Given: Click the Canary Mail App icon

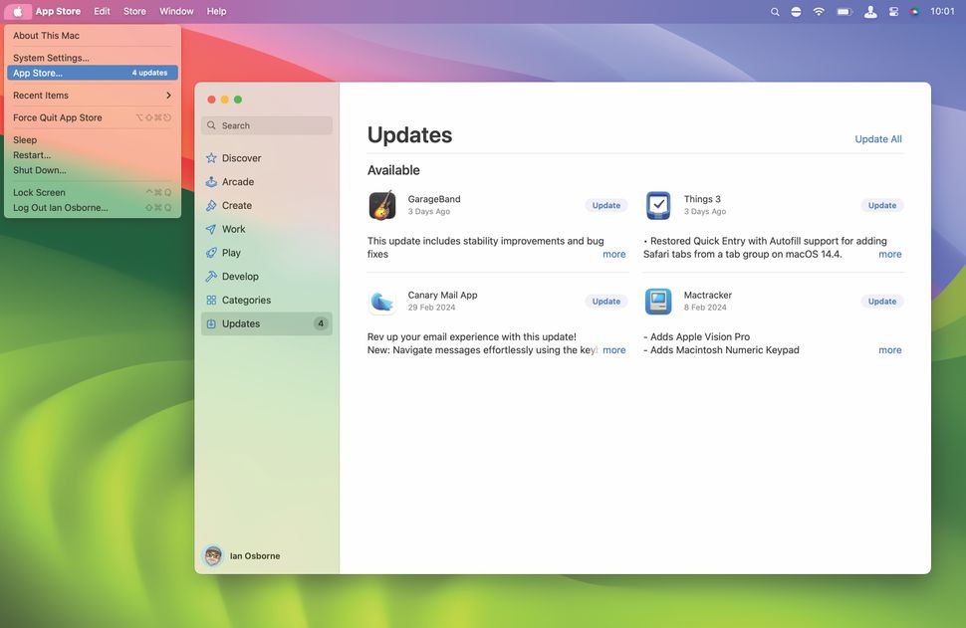Looking at the screenshot, I should point(382,302).
